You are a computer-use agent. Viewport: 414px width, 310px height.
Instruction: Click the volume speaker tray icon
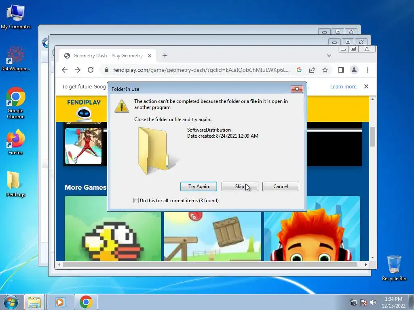(x=373, y=302)
